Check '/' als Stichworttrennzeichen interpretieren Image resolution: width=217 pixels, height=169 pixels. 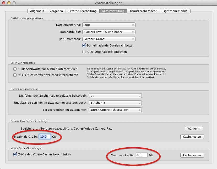pyautogui.click(x=15, y=75)
